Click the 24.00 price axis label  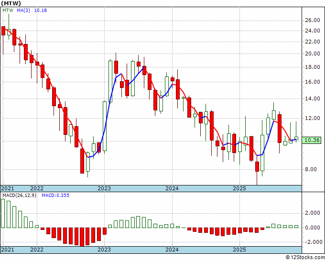[313, 31]
